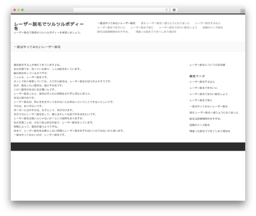Open sidebar link 彼女 レーザー脱毛へ通うようになりました
This screenshot has height=216, width=256.
pos(214,112)
